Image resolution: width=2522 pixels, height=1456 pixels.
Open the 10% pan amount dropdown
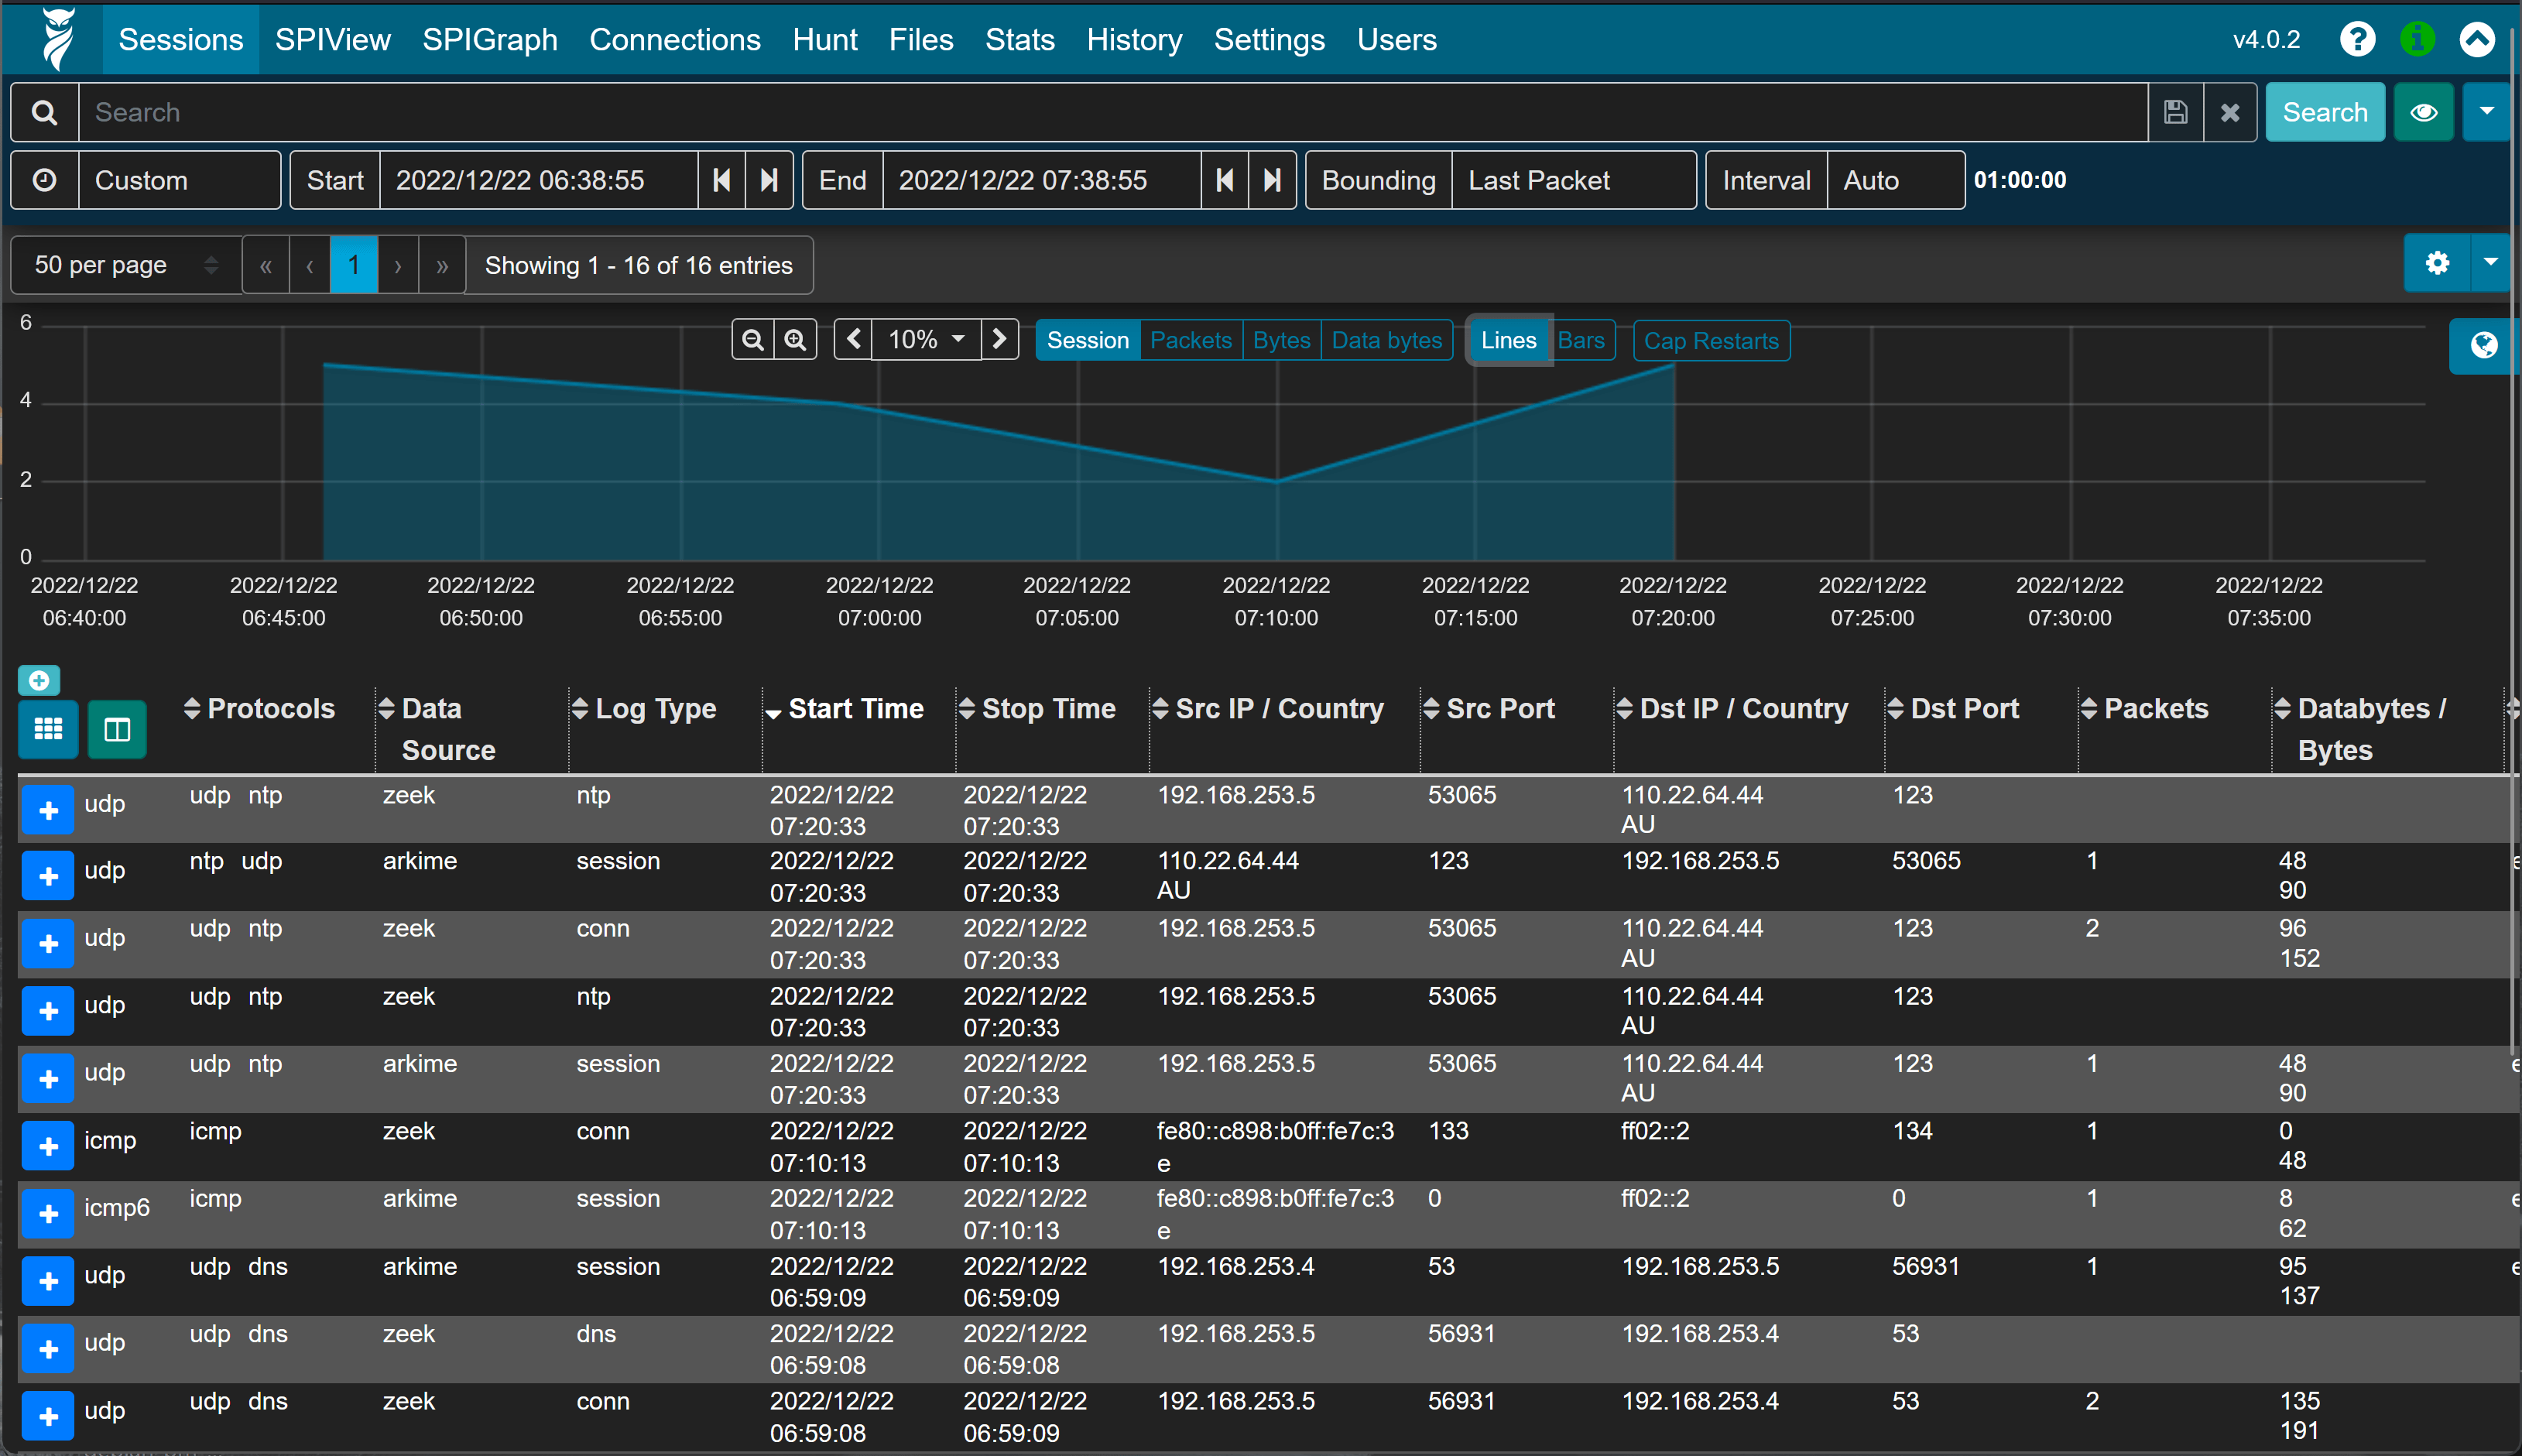tap(926, 340)
